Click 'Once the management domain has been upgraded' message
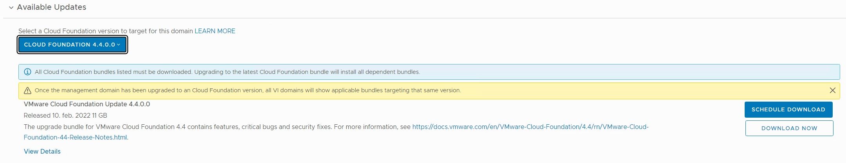 [248, 90]
